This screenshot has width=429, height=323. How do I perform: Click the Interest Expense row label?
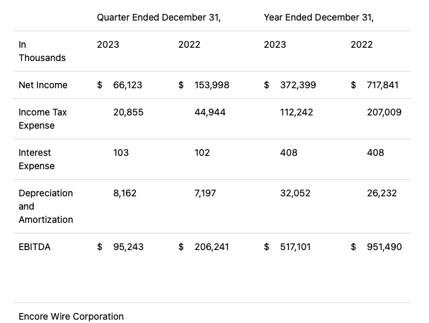pyautogui.click(x=36, y=159)
